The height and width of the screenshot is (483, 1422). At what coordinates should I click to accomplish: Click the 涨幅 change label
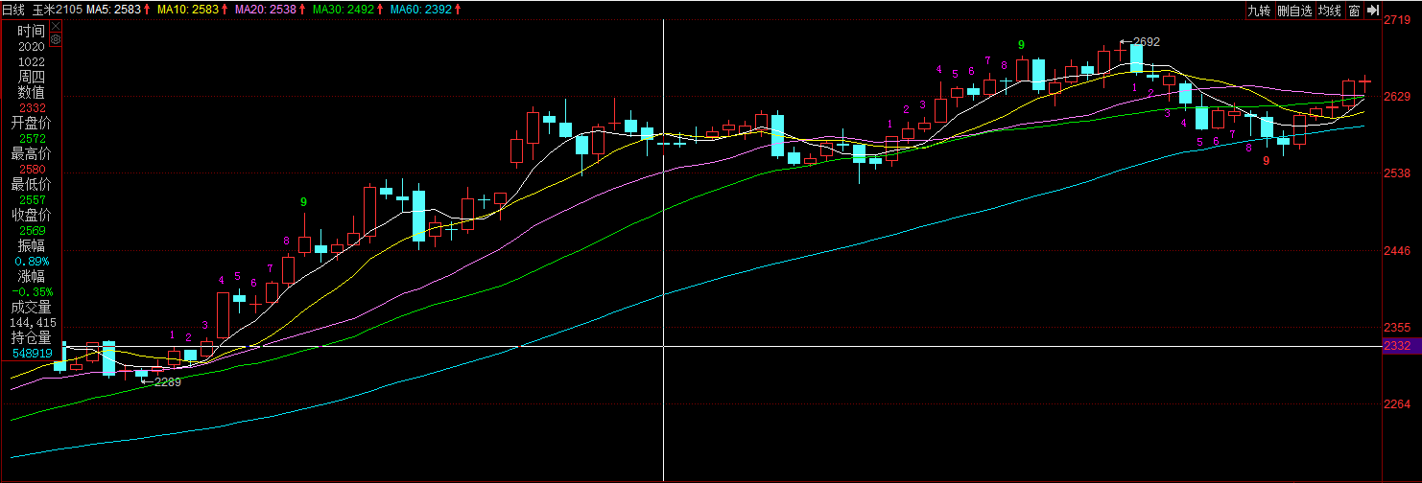(32, 276)
